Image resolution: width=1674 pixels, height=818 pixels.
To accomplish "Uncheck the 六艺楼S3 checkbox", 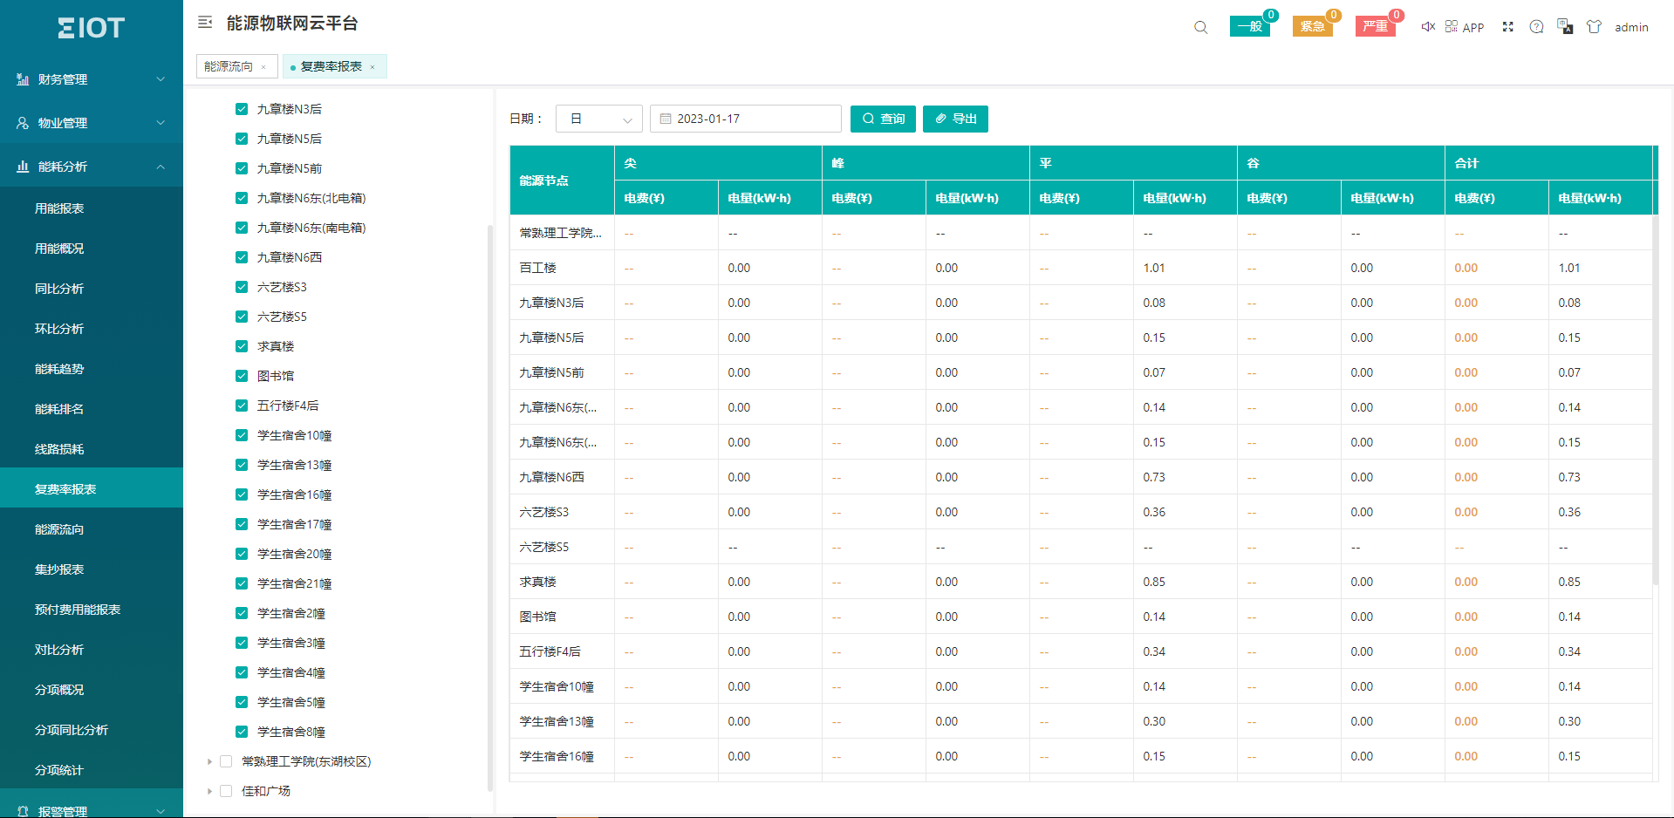I will pos(242,287).
